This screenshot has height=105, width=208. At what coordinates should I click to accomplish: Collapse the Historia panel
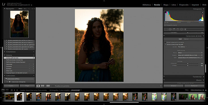(x=5, y=55)
